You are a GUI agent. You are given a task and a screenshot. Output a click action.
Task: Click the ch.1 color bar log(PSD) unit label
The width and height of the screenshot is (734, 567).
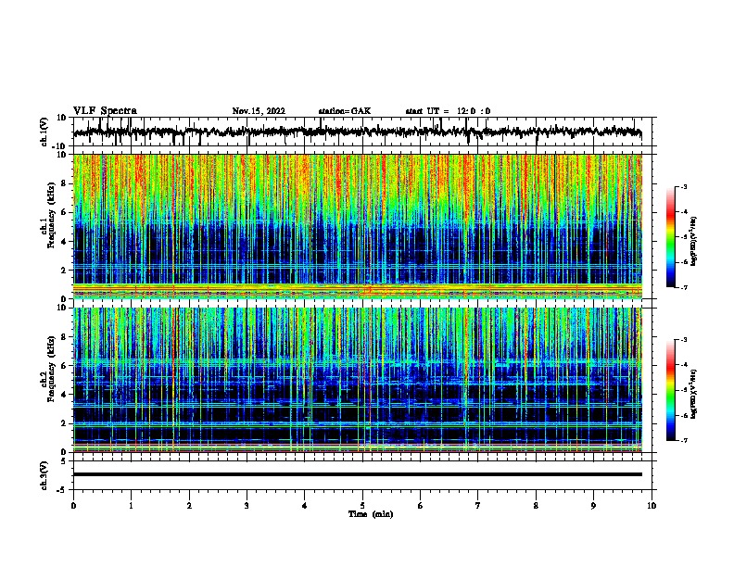[x=694, y=241]
